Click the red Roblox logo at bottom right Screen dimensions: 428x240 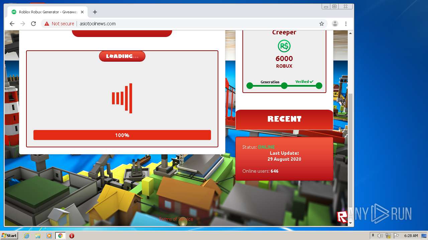pos(342,217)
